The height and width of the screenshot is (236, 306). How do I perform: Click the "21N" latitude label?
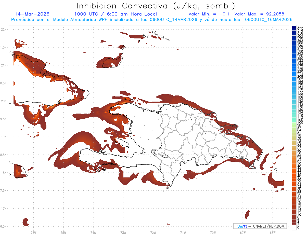click(x=4, y=65)
